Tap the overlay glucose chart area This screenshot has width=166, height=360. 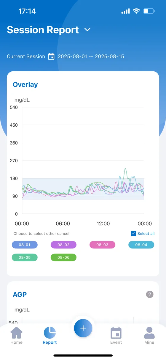83,161
